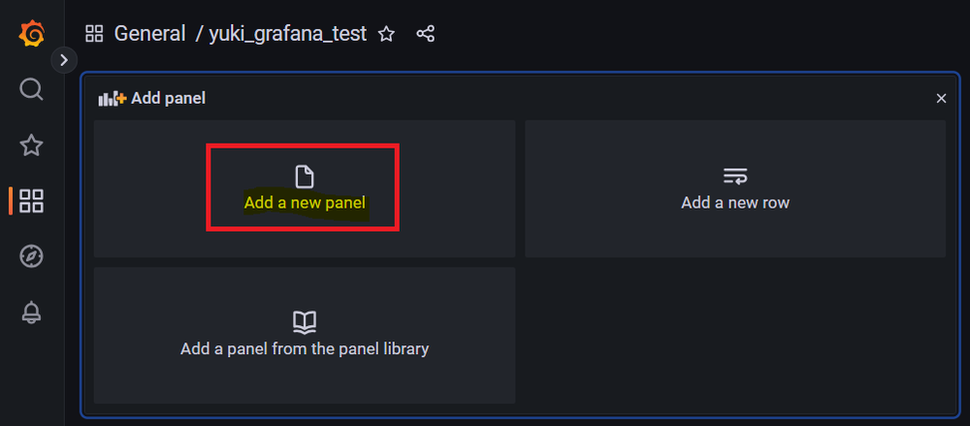This screenshot has width=970, height=426.
Task: Expand the sidebar navigation menu
Action: click(64, 60)
